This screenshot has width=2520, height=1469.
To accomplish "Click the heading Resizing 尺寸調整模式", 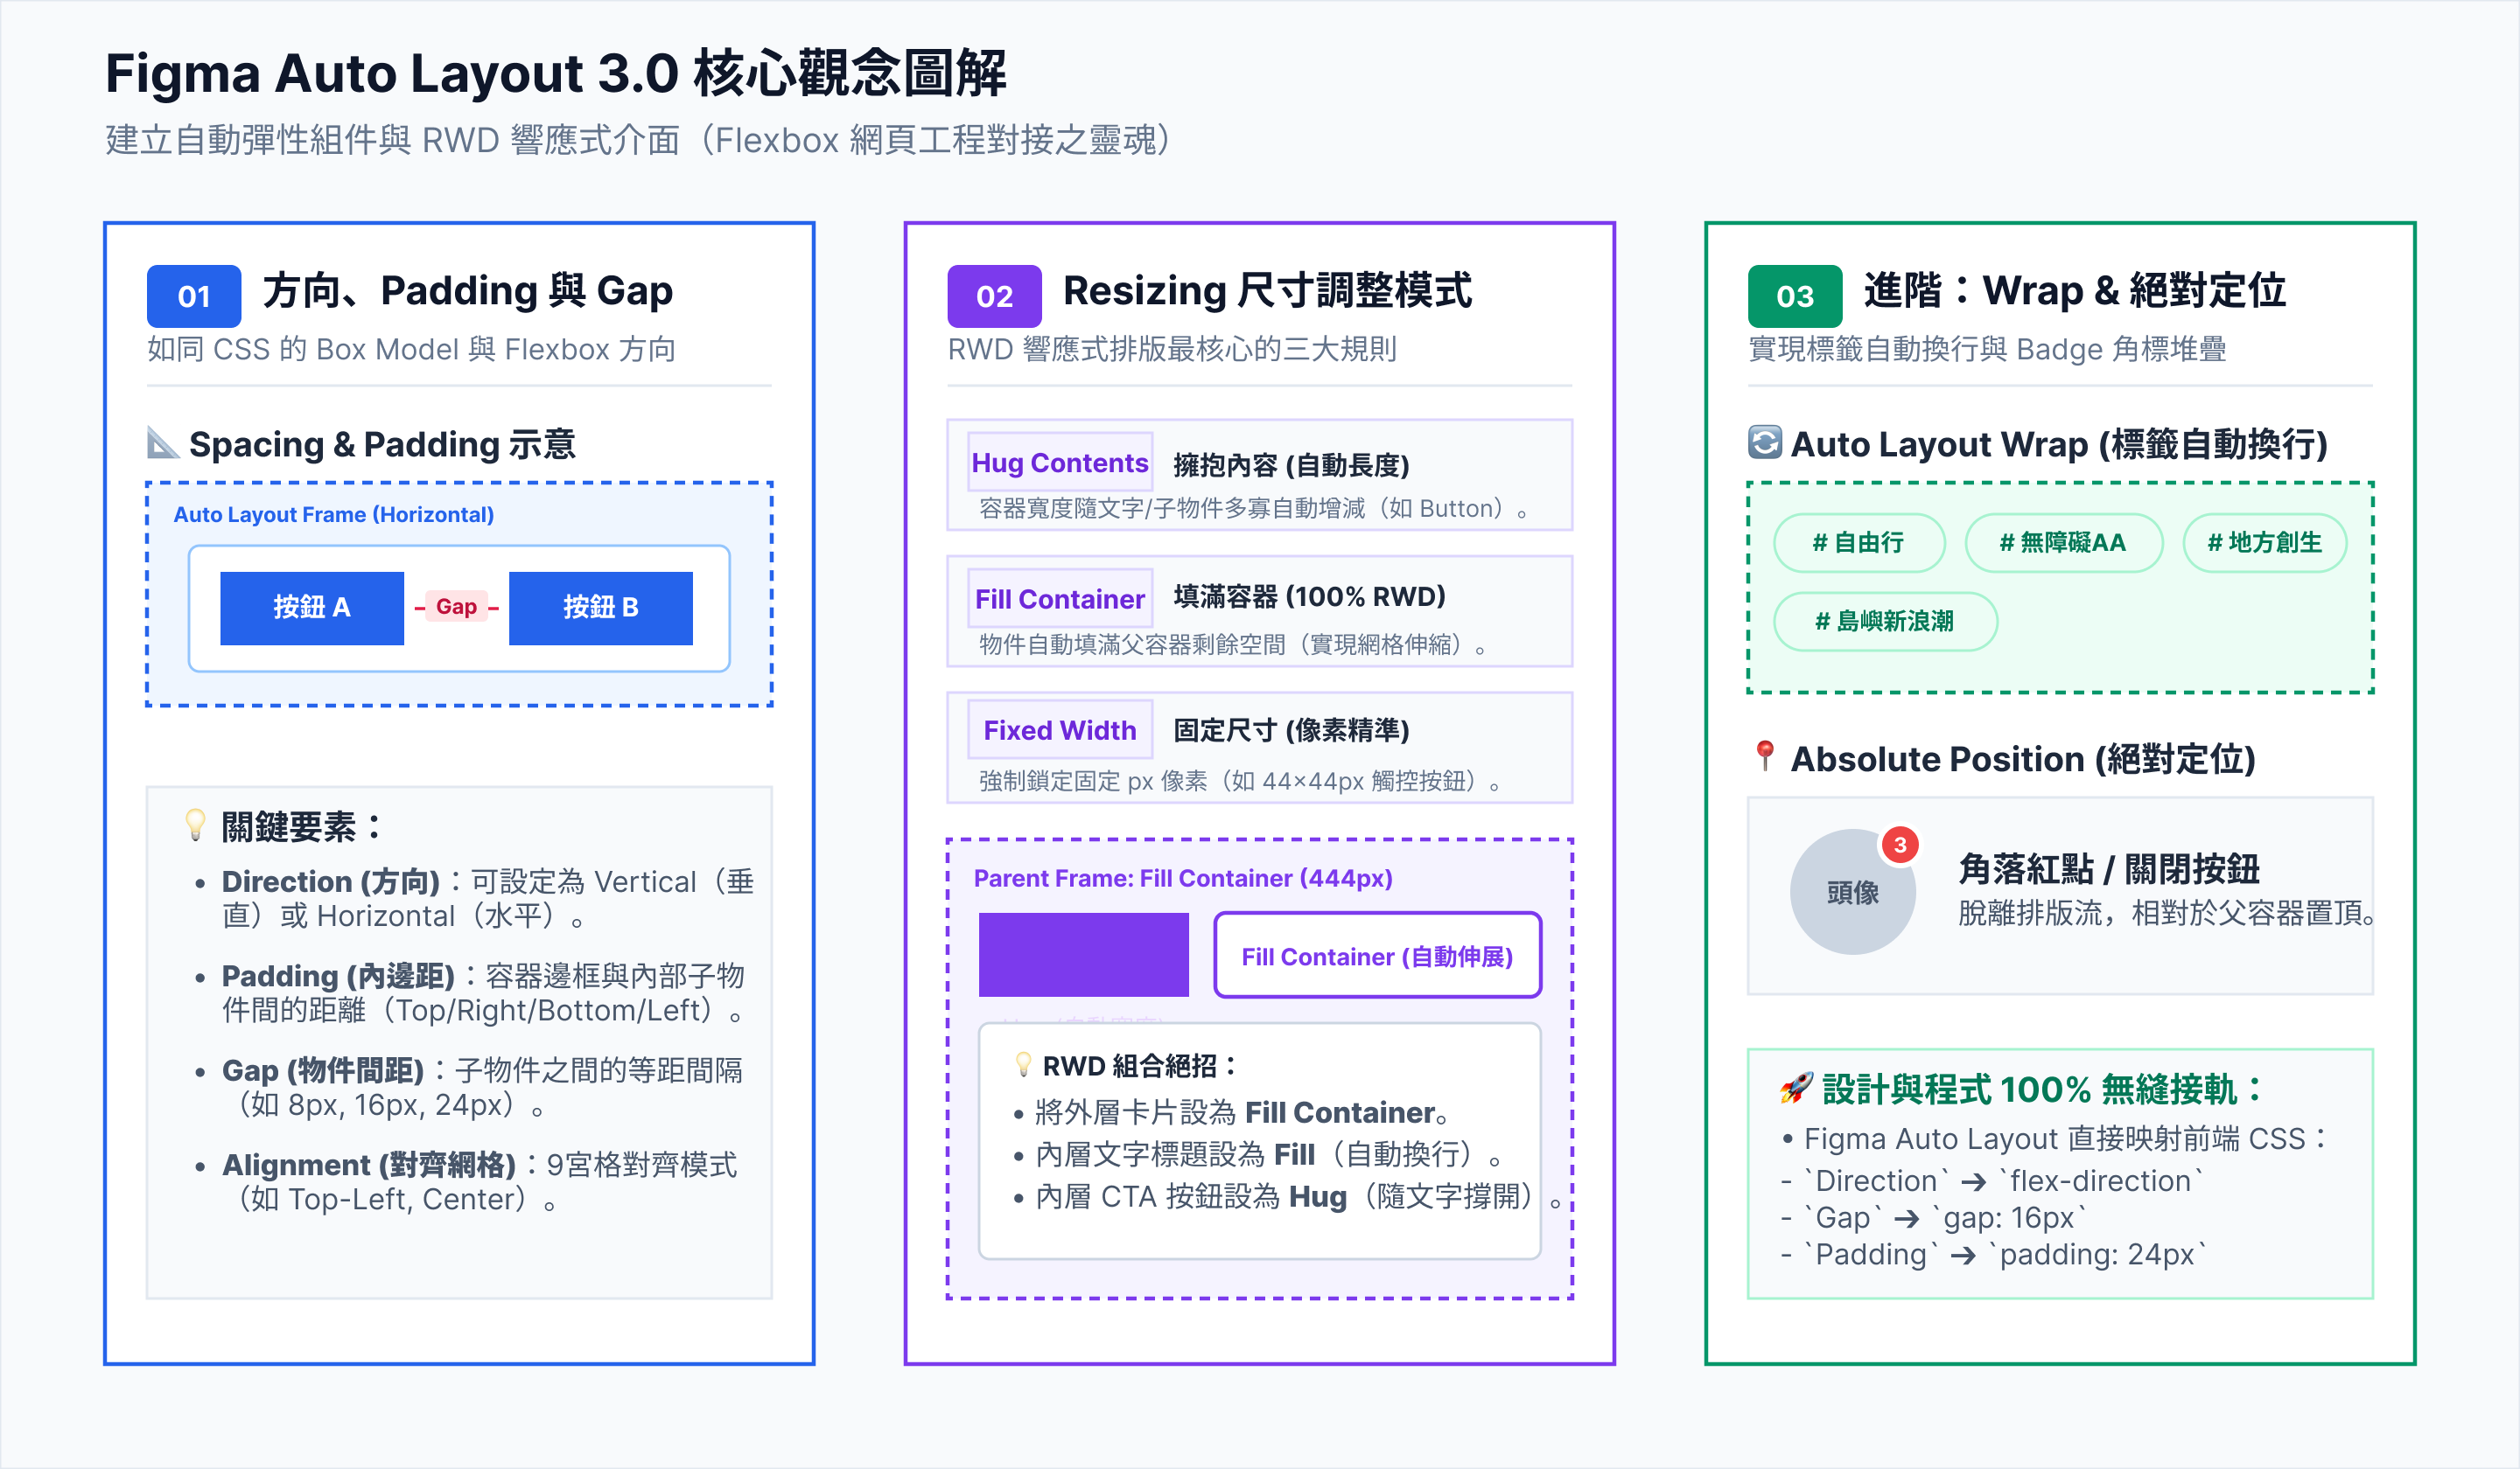I will click(x=1267, y=291).
